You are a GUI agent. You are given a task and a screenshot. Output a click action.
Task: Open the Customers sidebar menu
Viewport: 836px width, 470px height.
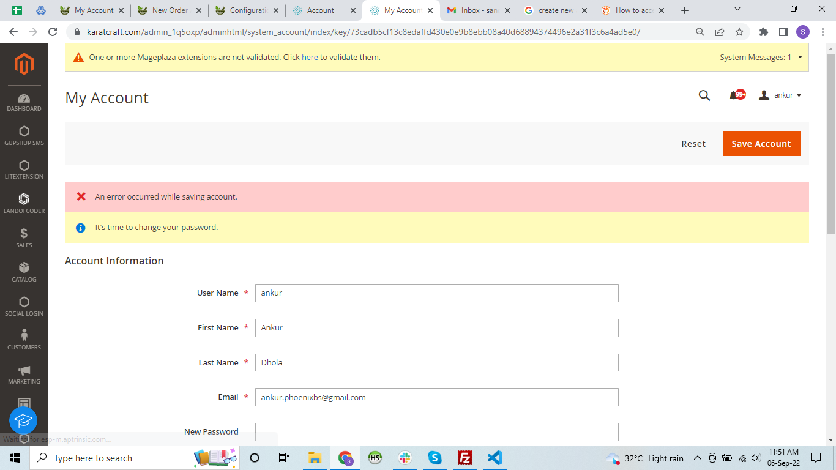coord(24,340)
